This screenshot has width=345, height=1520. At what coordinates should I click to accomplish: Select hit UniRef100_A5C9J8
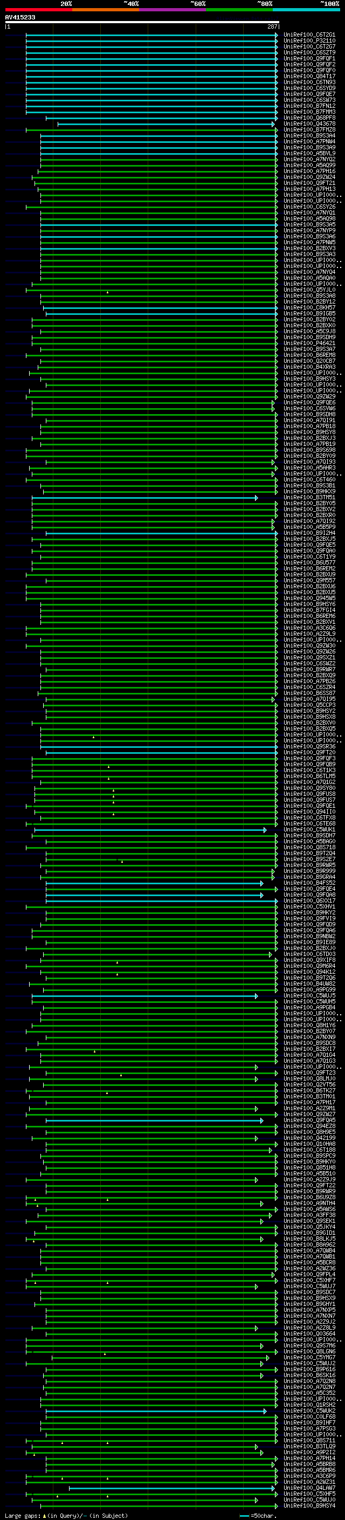(309, 332)
